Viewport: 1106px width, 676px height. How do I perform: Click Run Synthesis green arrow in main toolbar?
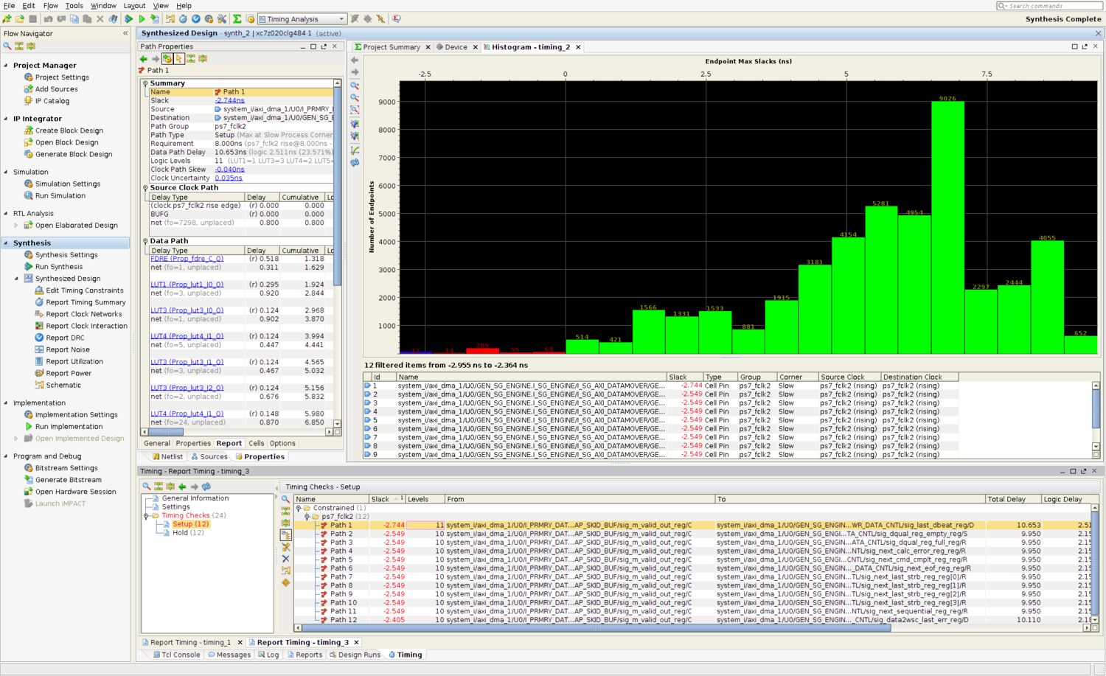pos(129,19)
